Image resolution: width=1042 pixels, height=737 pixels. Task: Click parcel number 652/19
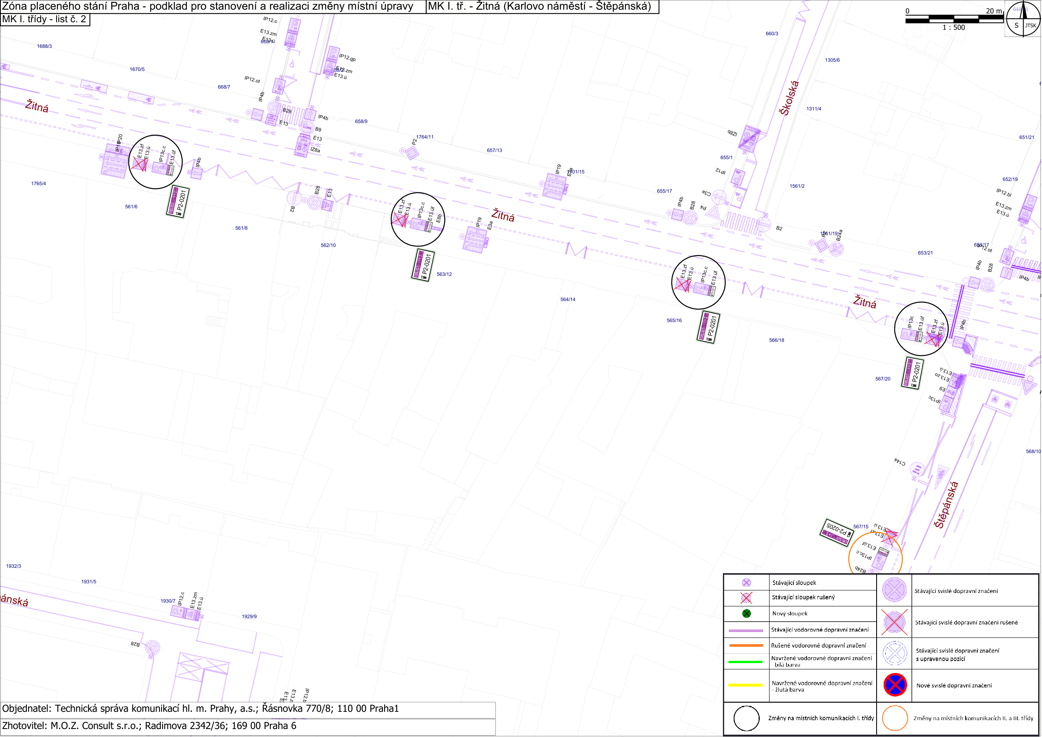1010,179
